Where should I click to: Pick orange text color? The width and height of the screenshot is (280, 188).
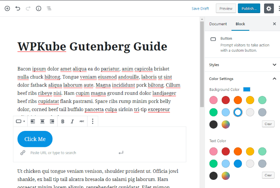click(x=238, y=151)
